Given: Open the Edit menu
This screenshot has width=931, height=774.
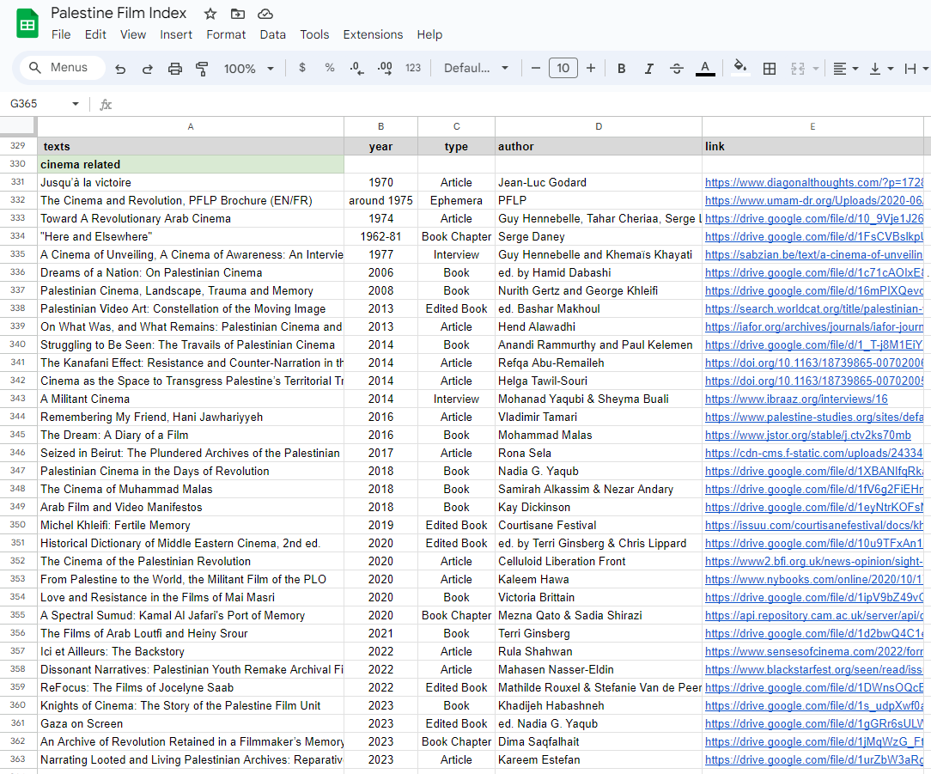Looking at the screenshot, I should pyautogui.click(x=95, y=34).
